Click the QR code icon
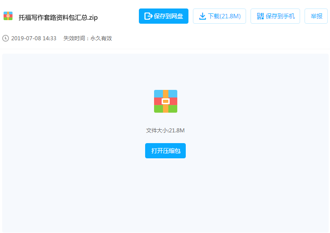Screen dimensions: 330x233 (x=260, y=16)
